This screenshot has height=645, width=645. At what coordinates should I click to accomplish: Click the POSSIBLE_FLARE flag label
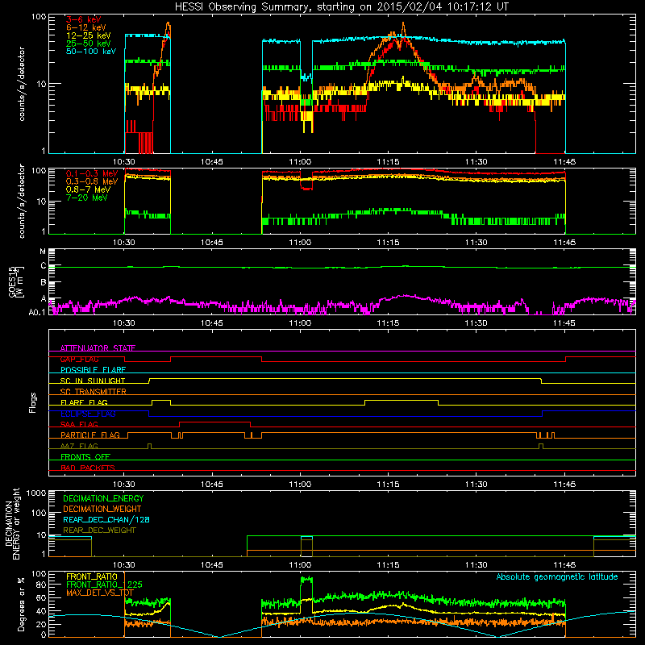(93, 370)
